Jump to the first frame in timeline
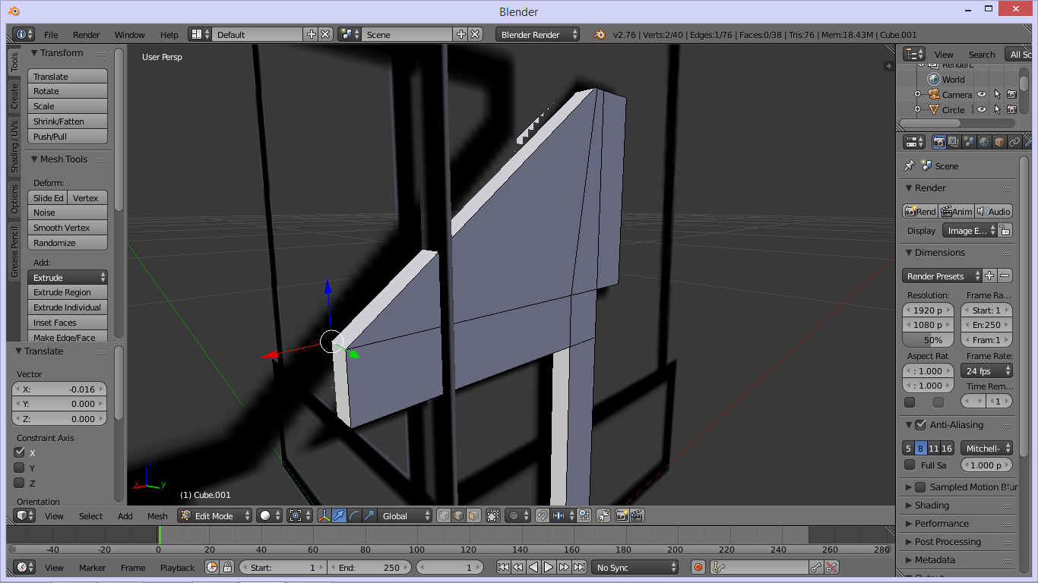 point(503,567)
